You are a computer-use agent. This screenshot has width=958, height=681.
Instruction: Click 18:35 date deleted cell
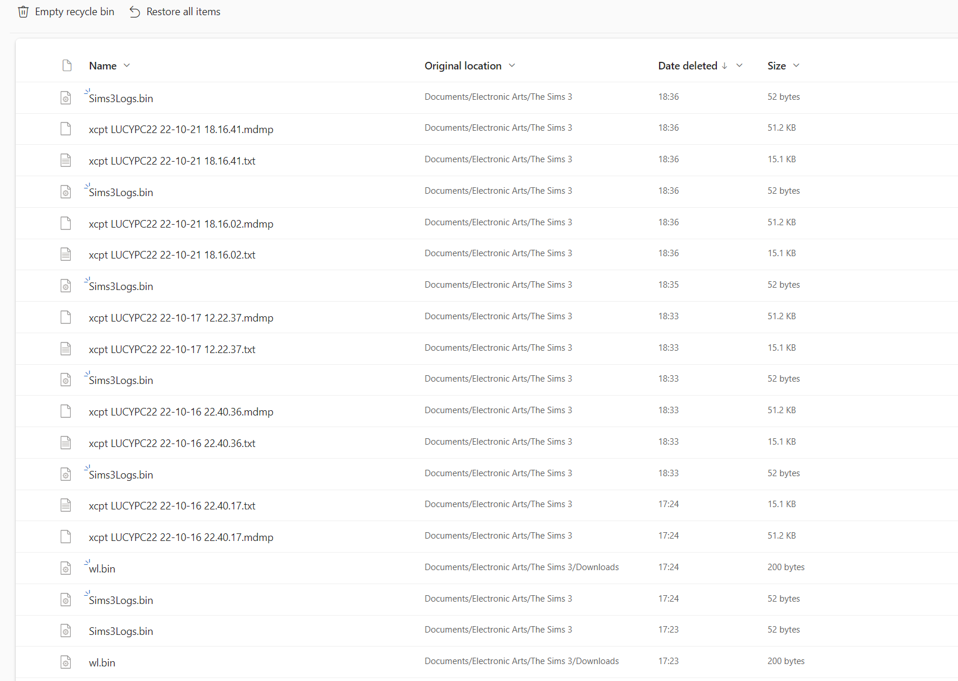(x=668, y=285)
